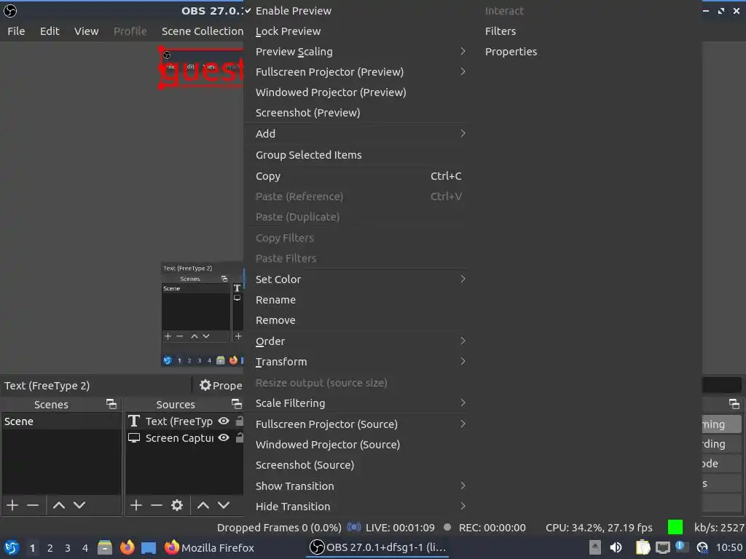
Task: Add a new source with plus icon
Action: point(136,505)
